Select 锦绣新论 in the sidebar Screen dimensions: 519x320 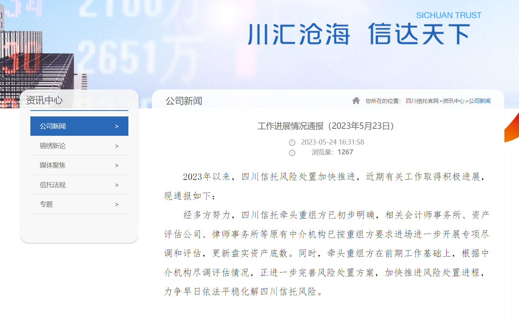click(x=53, y=146)
